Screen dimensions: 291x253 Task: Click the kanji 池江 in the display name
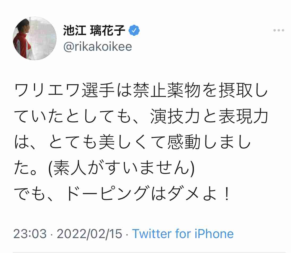pos(75,30)
